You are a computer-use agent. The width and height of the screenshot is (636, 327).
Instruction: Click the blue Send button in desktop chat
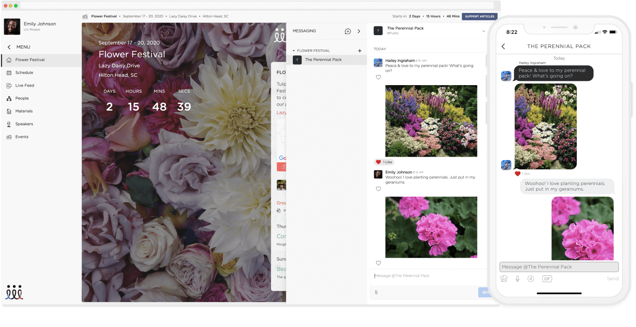pos(484,292)
